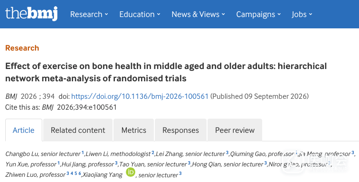Click affiliation superscript 2 after Liwen Li
The width and height of the screenshot is (359, 182).
pos(153,153)
